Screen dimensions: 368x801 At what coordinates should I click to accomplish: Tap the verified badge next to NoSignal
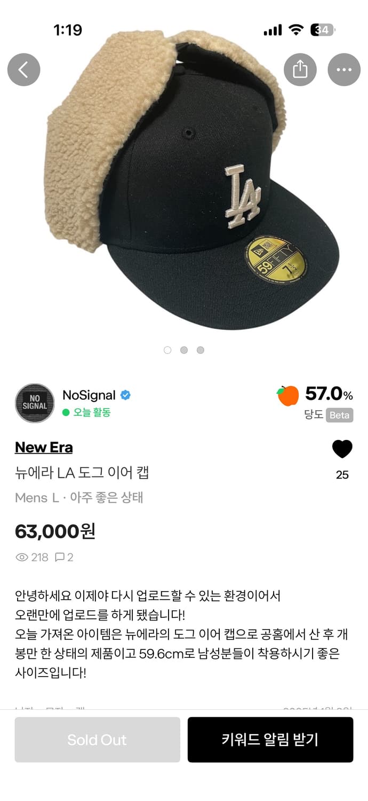125,395
